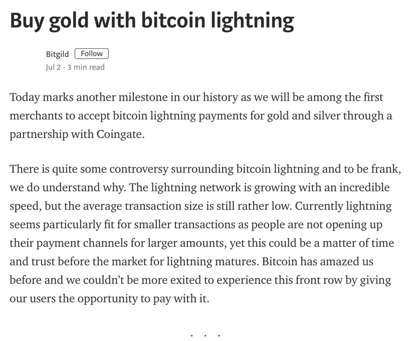Viewport: 420px width, 341px height.
Task: Click the word 'Today' starting the first paragraph
Action: pos(24,97)
